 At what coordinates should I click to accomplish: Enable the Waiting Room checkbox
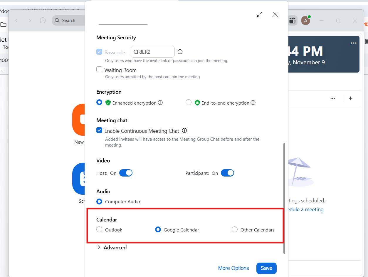pos(99,70)
